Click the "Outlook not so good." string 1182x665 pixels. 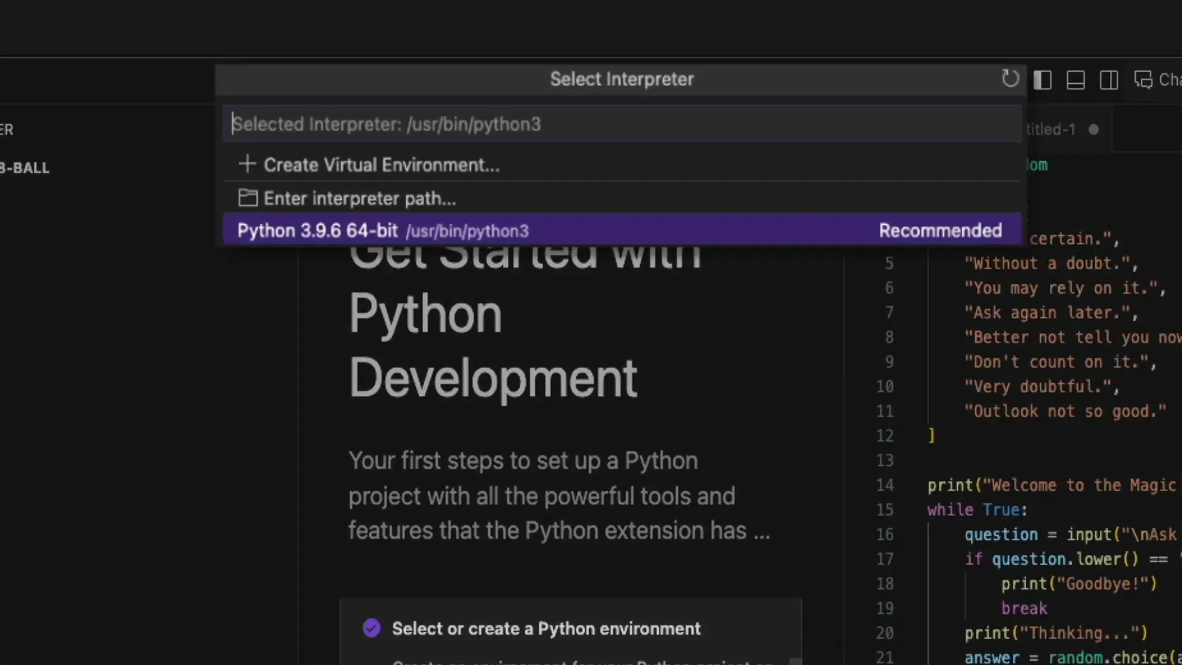pyautogui.click(x=1065, y=411)
